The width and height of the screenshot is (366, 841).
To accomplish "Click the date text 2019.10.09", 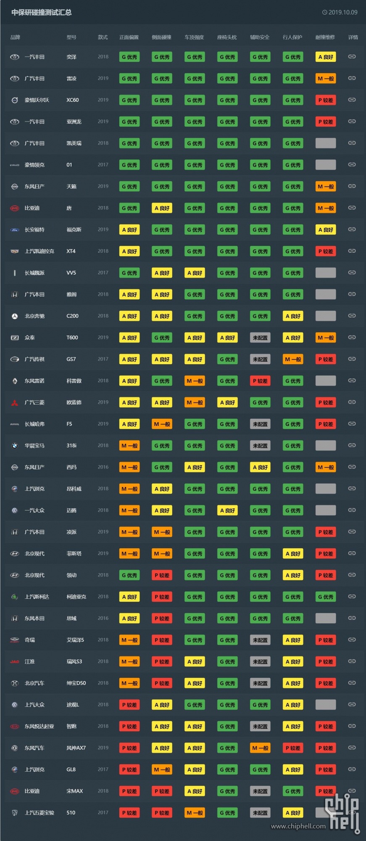I will [343, 13].
